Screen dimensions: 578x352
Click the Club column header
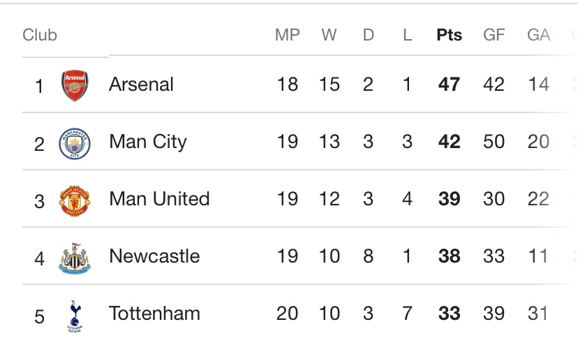40,35
